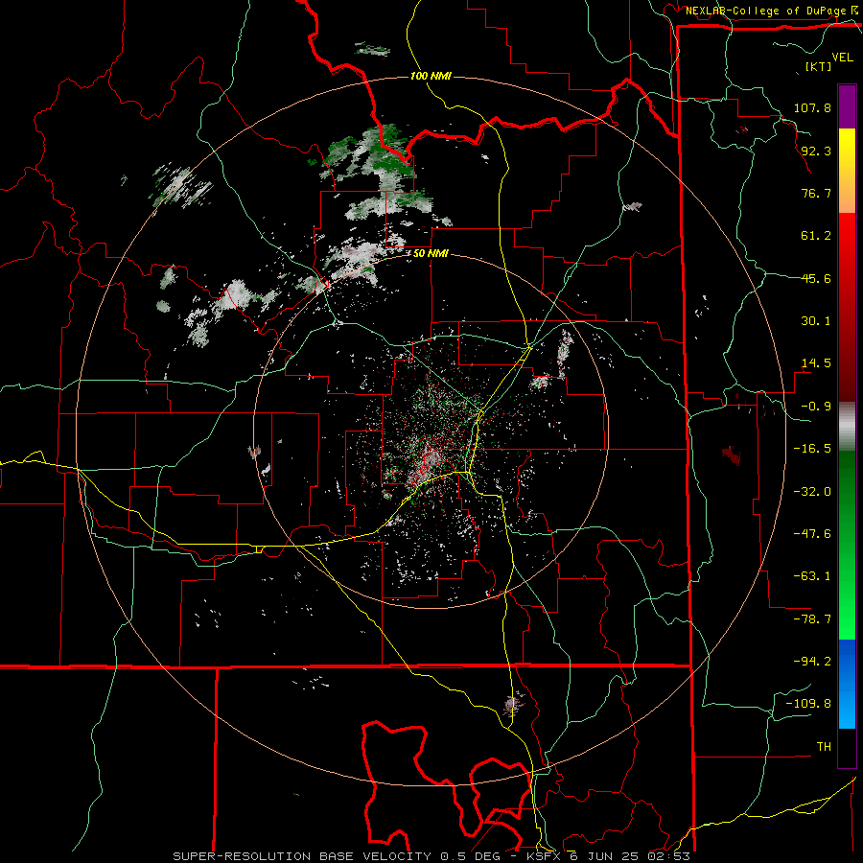
Task: Click the -63.1 legend value
Action: click(x=812, y=576)
